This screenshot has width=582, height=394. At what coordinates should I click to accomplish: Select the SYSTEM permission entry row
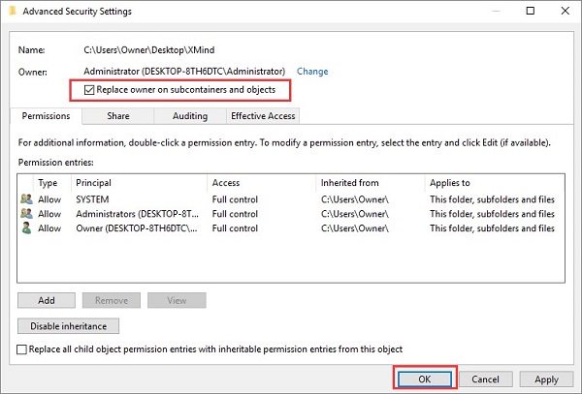click(291, 199)
